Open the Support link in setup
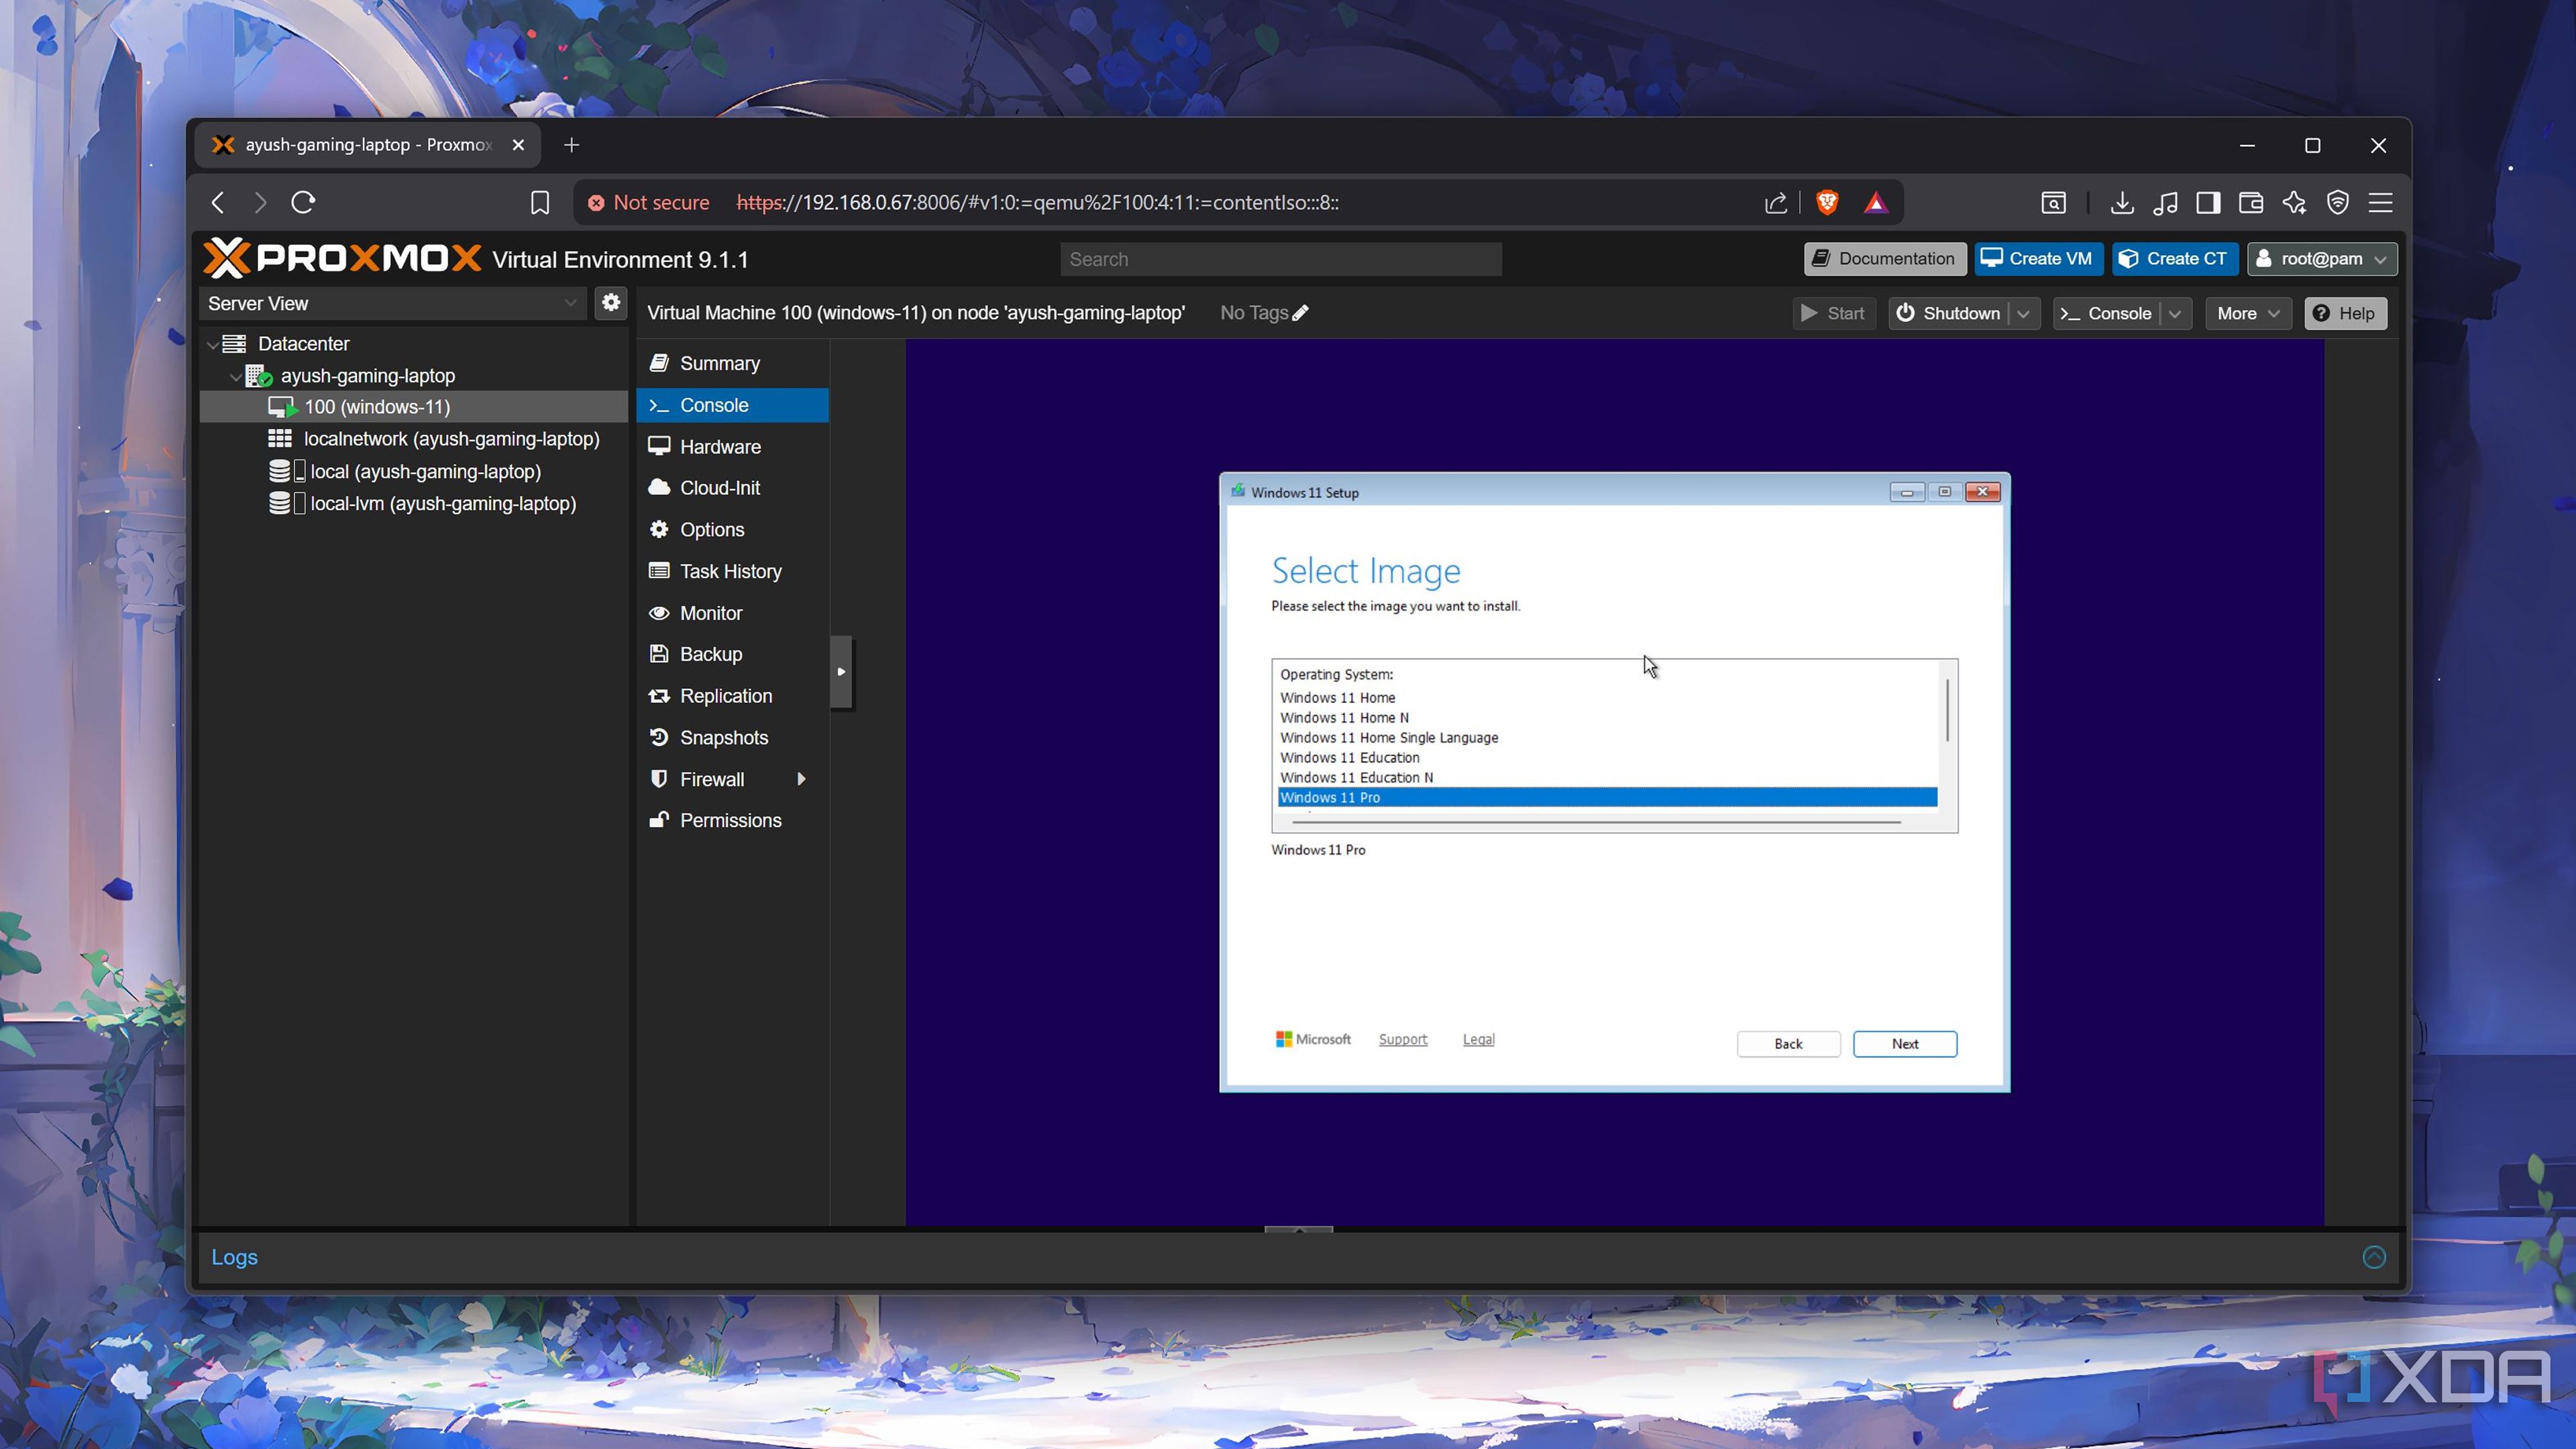 coord(1403,1040)
